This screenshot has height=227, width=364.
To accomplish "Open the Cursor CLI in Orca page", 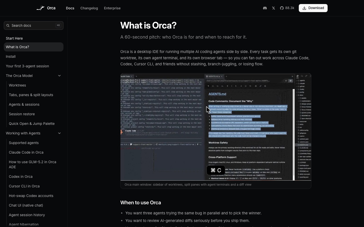I will pos(24,186).
